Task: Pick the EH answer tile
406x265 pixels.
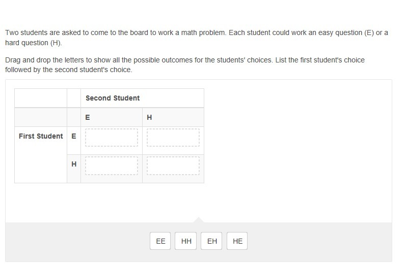Action: tap(212, 241)
